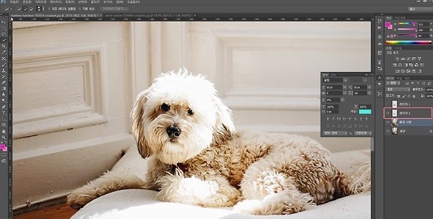Select the Horizontal Type tool

point(4,113)
